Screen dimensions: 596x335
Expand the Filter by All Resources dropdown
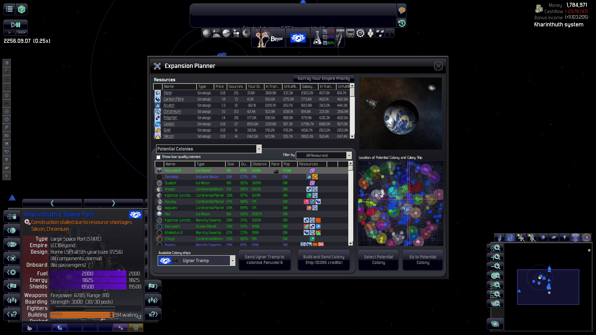(349, 155)
